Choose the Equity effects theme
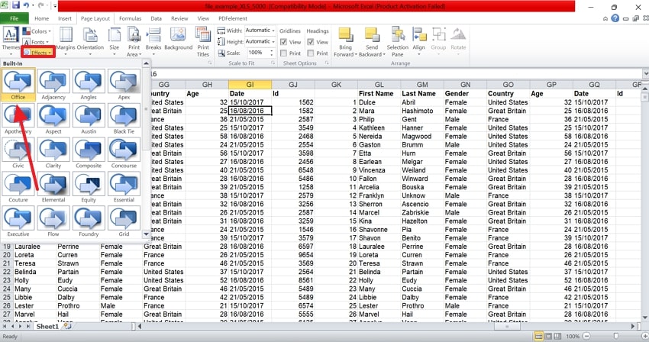Image resolution: width=649 pixels, height=342 pixels. (89, 188)
